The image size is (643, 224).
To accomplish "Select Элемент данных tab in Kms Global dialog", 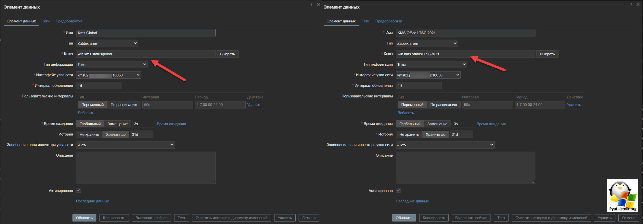I will [21, 21].
